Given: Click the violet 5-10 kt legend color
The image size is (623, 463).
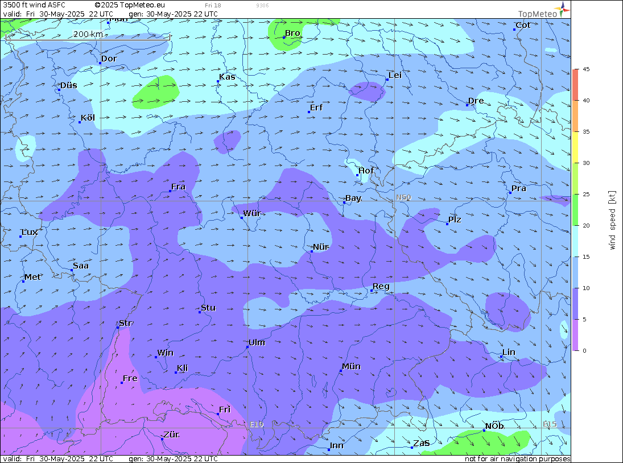Looking at the screenshot, I should point(576,304).
